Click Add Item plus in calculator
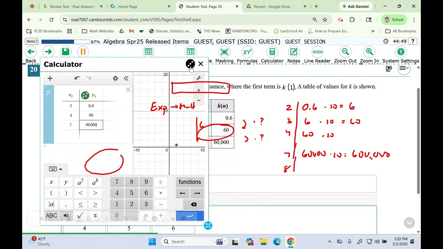The width and height of the screenshot is (443, 249). 50,79
